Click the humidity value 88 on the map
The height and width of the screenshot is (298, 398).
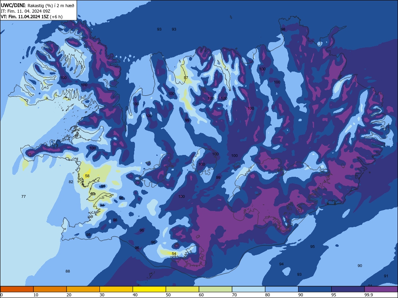click(x=68, y=271)
